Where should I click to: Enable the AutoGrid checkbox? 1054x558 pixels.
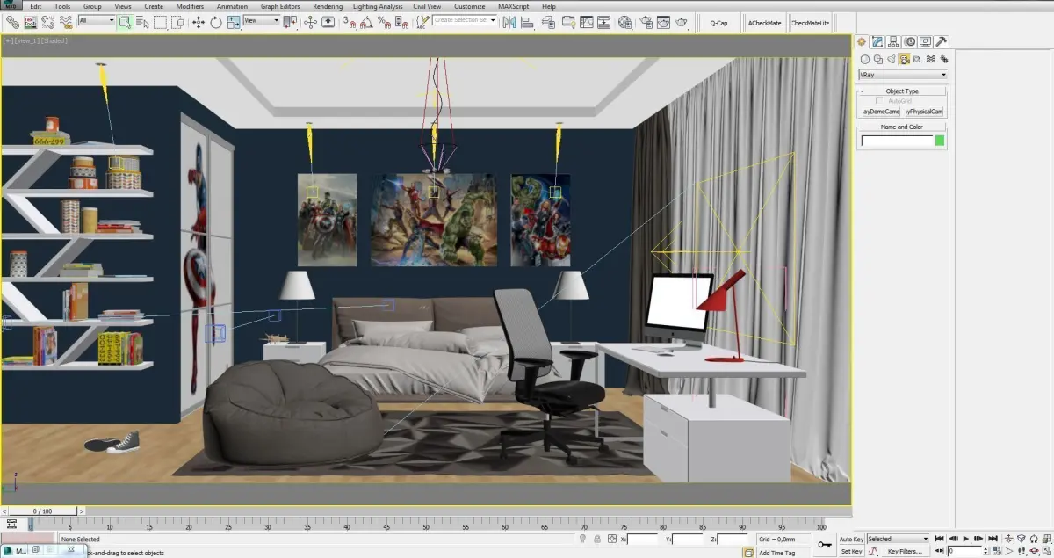click(x=880, y=101)
